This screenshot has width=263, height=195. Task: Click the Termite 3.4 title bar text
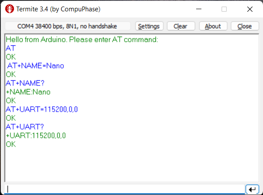58,9
